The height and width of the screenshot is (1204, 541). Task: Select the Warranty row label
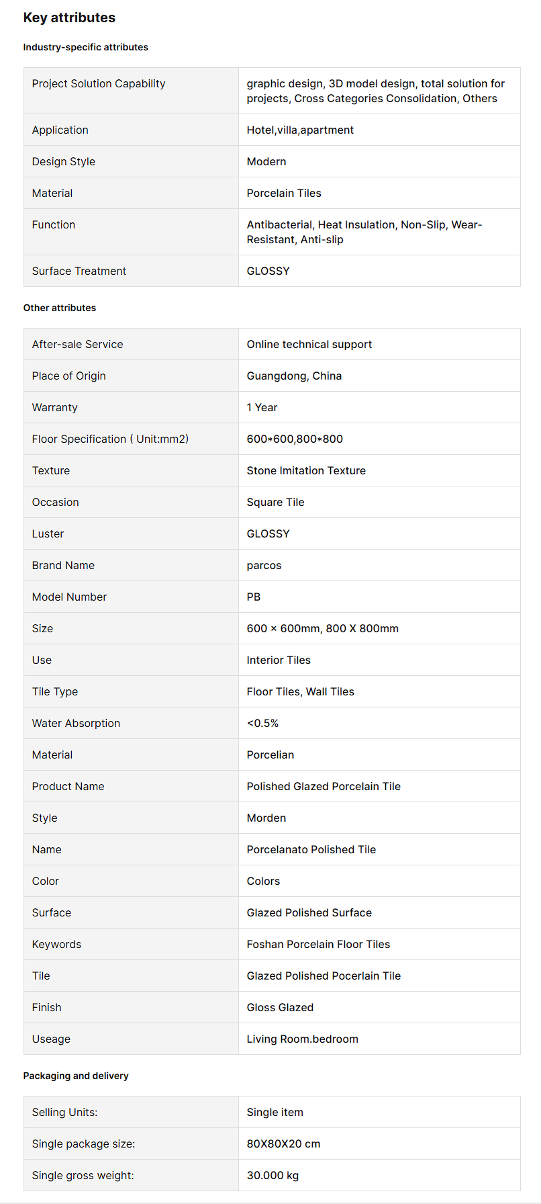tap(55, 407)
